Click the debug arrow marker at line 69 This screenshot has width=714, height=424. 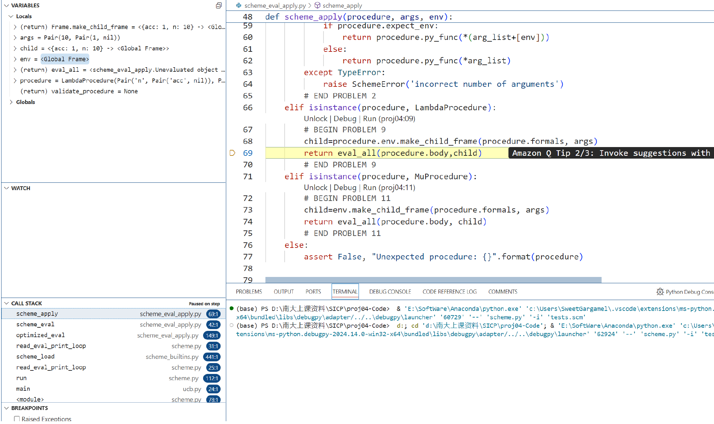(232, 153)
